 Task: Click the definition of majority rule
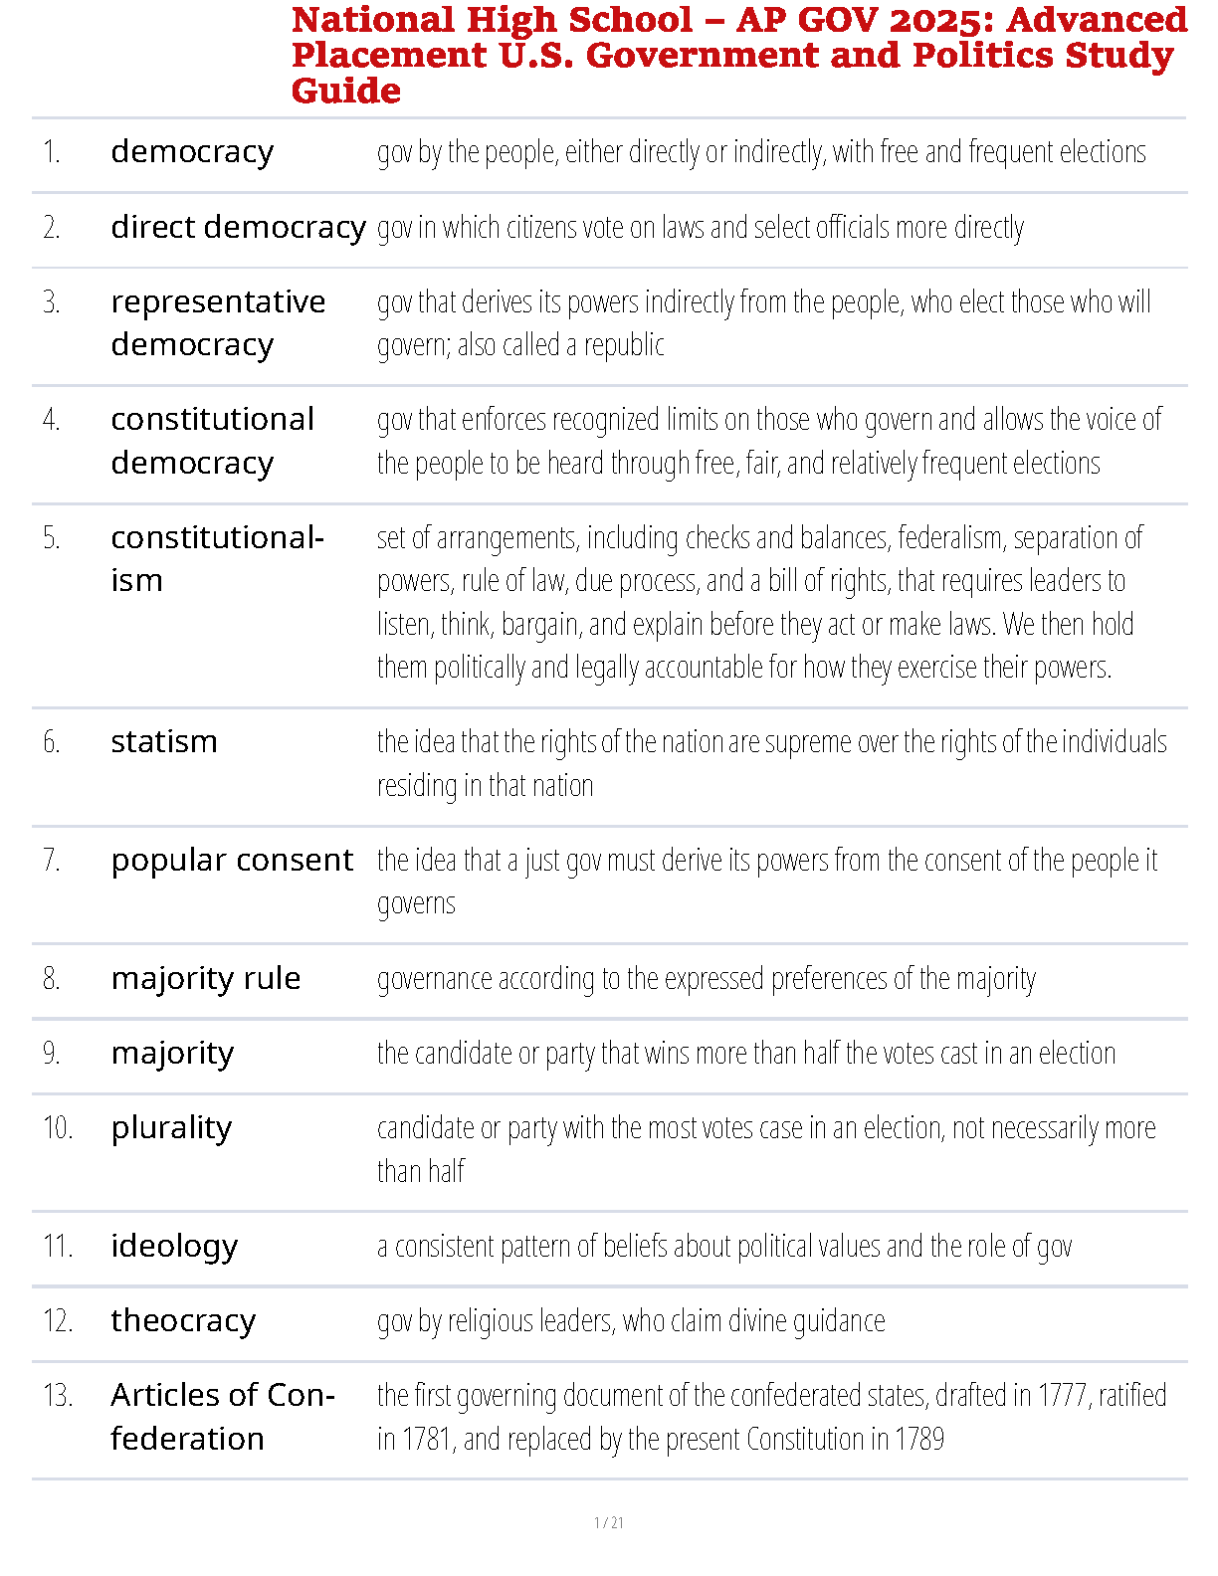tap(706, 978)
